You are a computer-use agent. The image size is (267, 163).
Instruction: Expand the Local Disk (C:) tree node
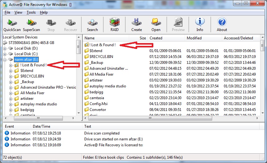5,54
